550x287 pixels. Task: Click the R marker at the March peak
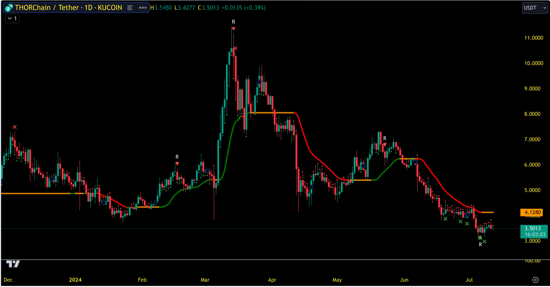pos(233,22)
